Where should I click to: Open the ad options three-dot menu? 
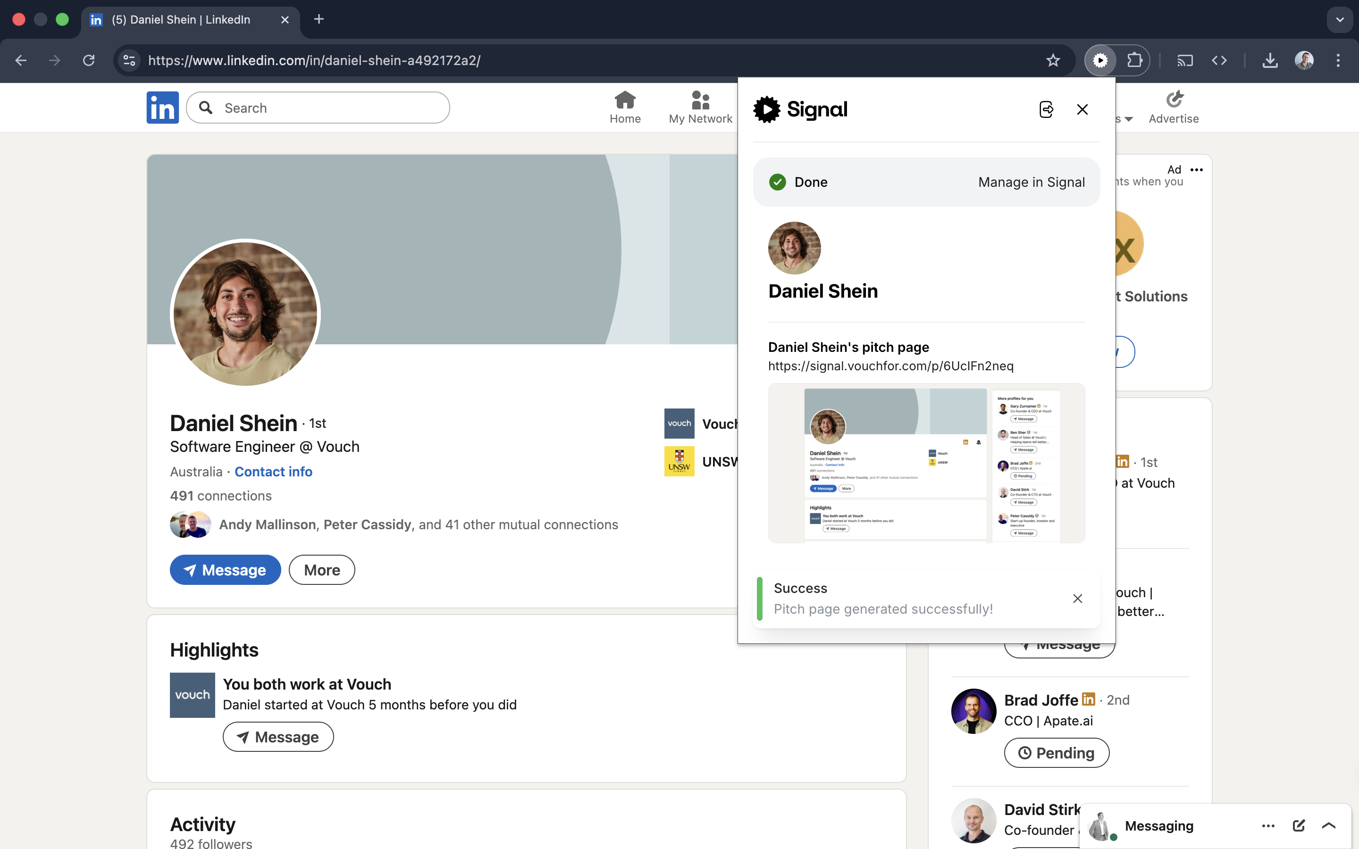[x=1197, y=170]
